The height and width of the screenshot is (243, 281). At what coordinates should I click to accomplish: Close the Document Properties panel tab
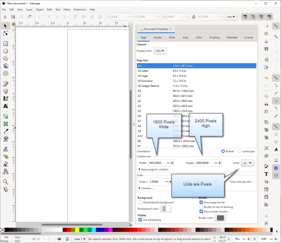(170, 29)
